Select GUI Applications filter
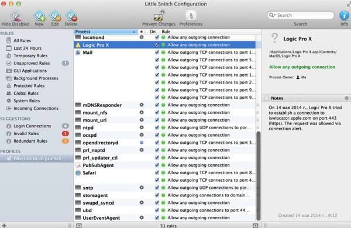Screen dimensions: 351x228 (x=30, y=71)
